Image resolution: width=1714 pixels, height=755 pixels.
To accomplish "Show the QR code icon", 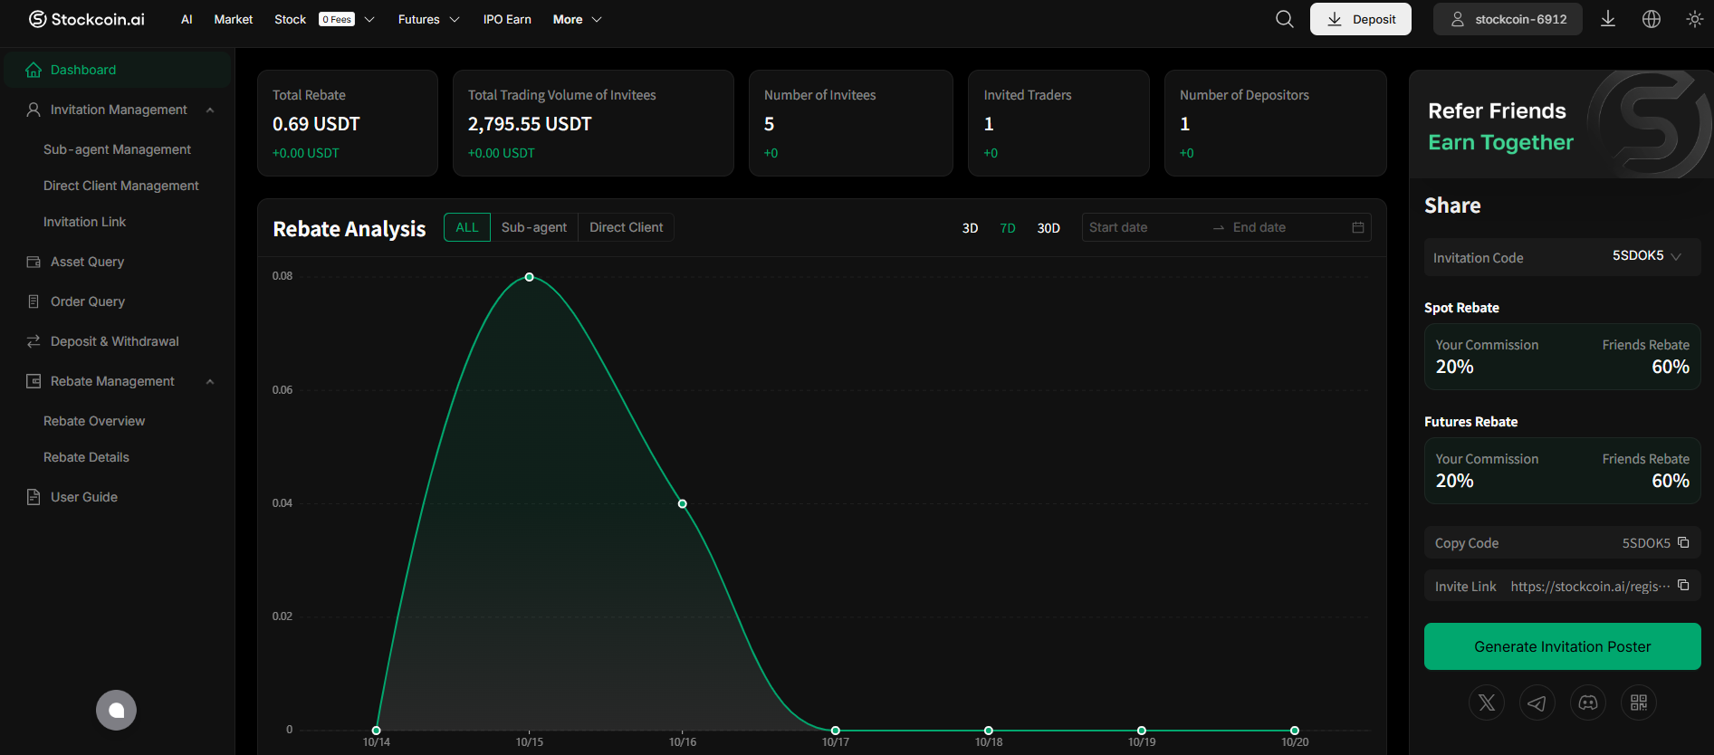I will (1639, 702).
